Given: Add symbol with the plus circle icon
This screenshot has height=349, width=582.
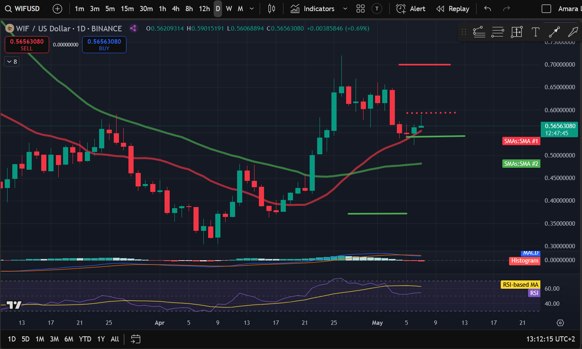Looking at the screenshot, I should pyautogui.click(x=57, y=9).
